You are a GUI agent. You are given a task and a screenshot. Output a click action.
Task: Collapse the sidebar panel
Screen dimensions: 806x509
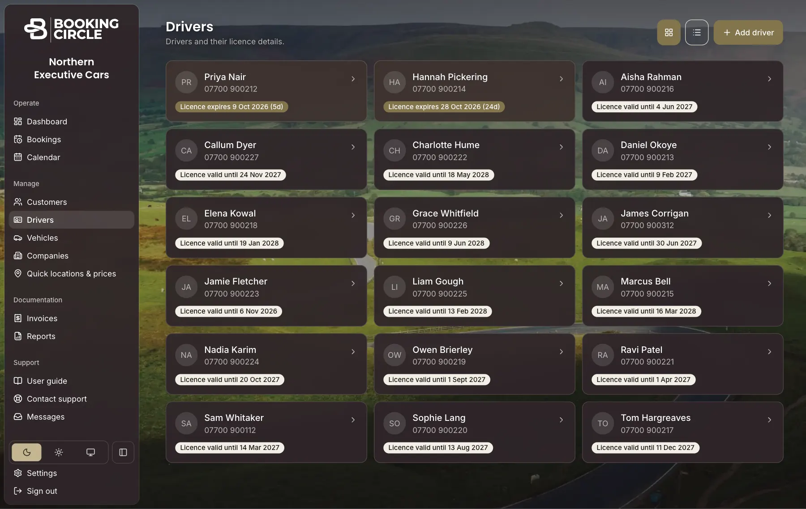point(123,452)
